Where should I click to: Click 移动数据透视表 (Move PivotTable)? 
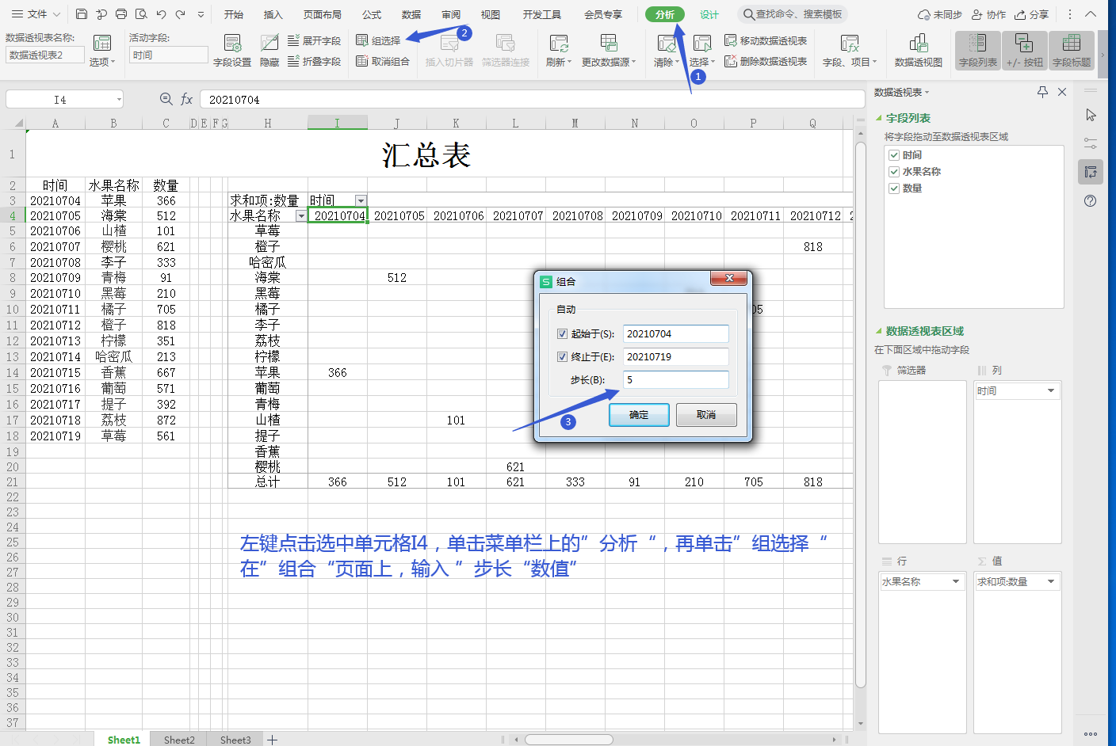tap(766, 40)
